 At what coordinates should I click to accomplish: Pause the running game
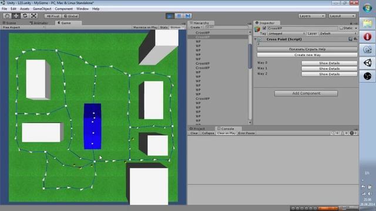[x=179, y=16]
